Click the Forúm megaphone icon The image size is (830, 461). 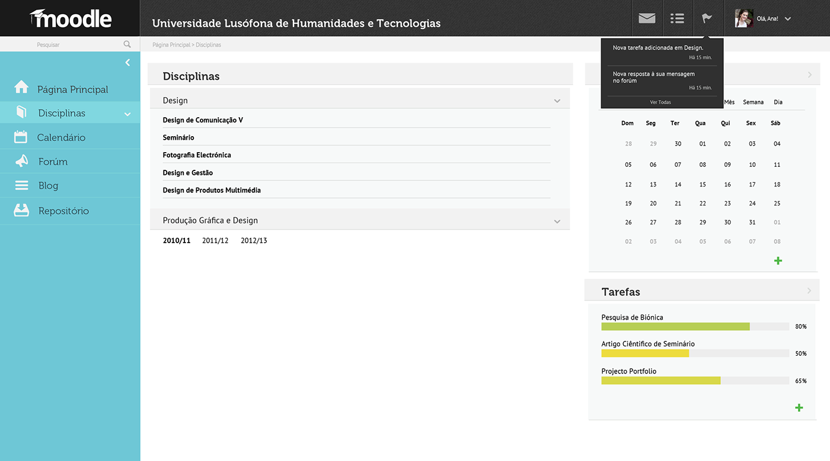[21, 161]
